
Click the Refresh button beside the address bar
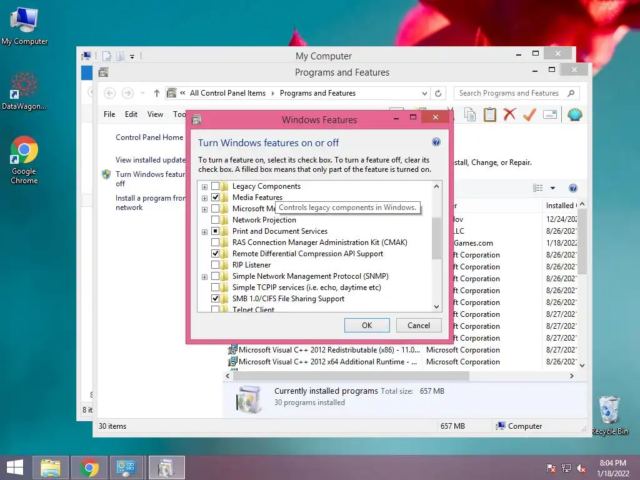point(438,93)
